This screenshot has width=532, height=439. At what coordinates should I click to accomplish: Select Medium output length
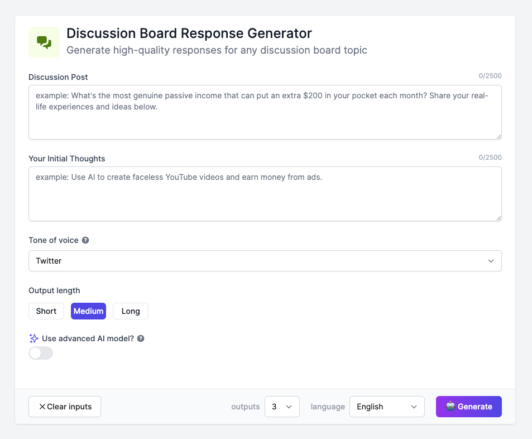tap(89, 311)
